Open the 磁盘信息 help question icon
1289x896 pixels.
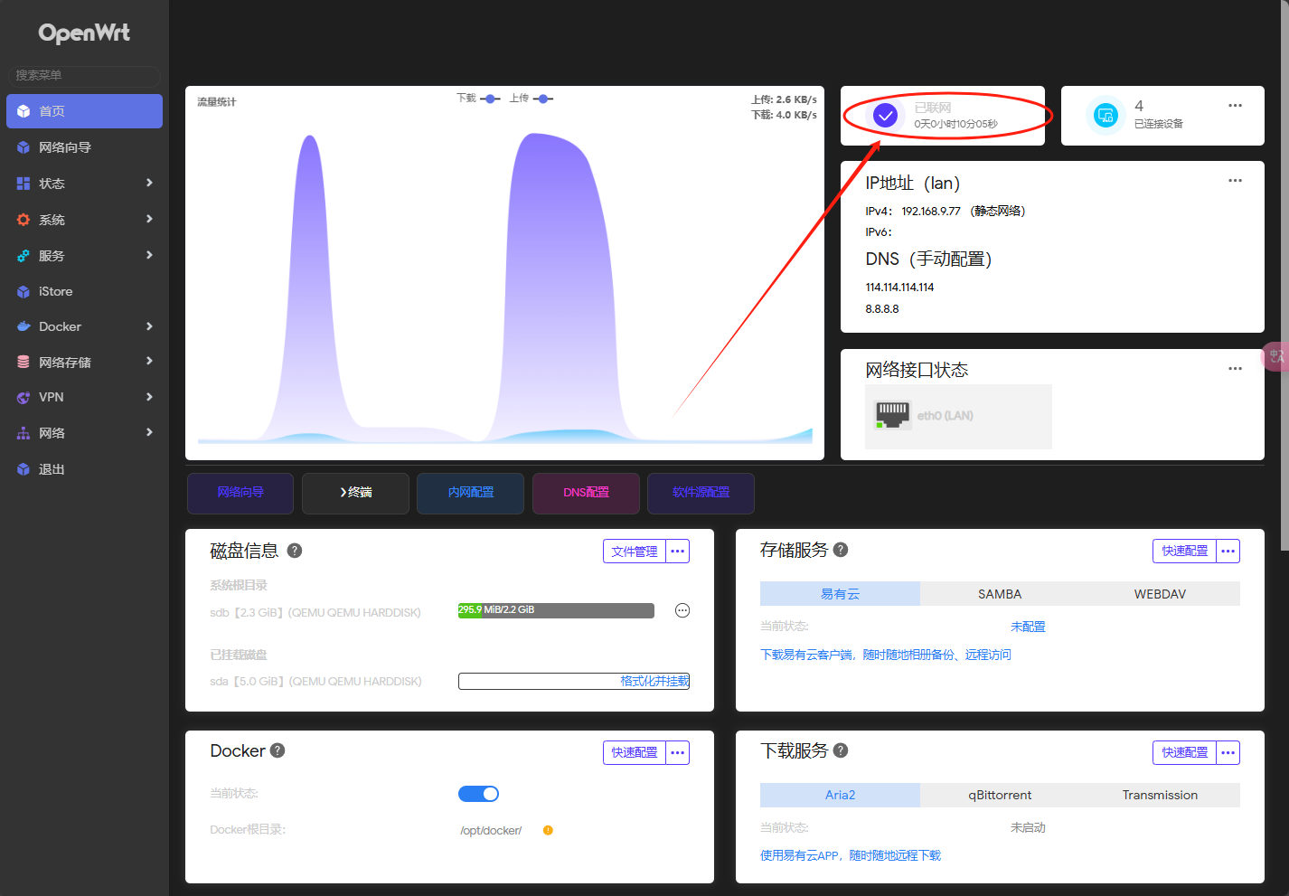[295, 550]
